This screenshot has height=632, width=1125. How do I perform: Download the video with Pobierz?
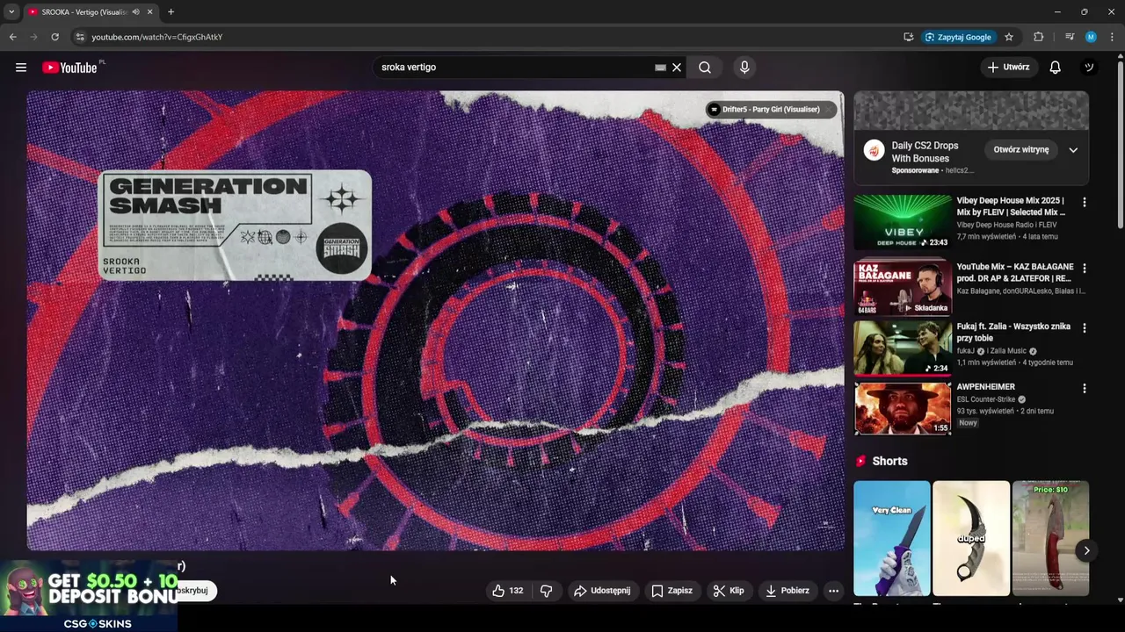point(787,591)
